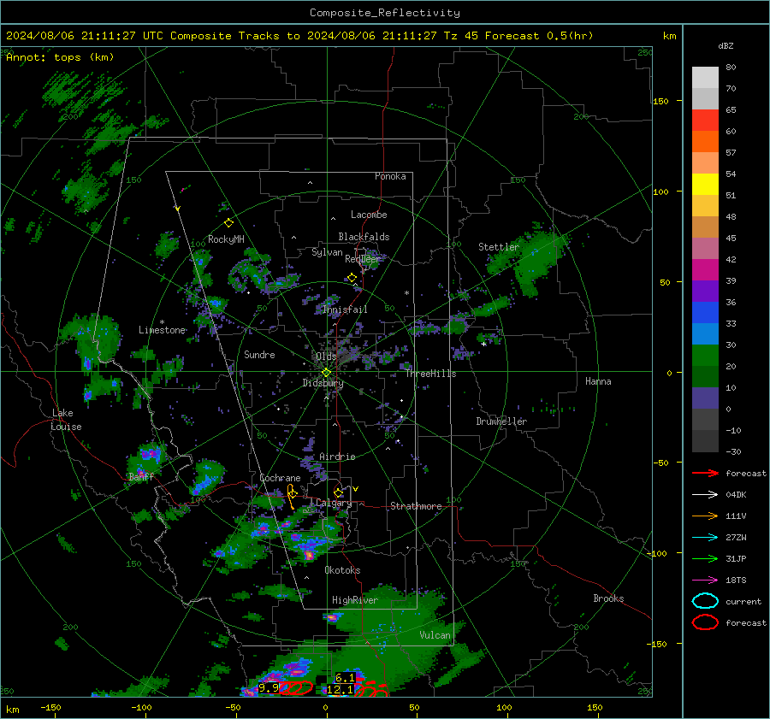770x719 pixels.
Task: Click the Blackfalds map label
Action: coord(364,237)
